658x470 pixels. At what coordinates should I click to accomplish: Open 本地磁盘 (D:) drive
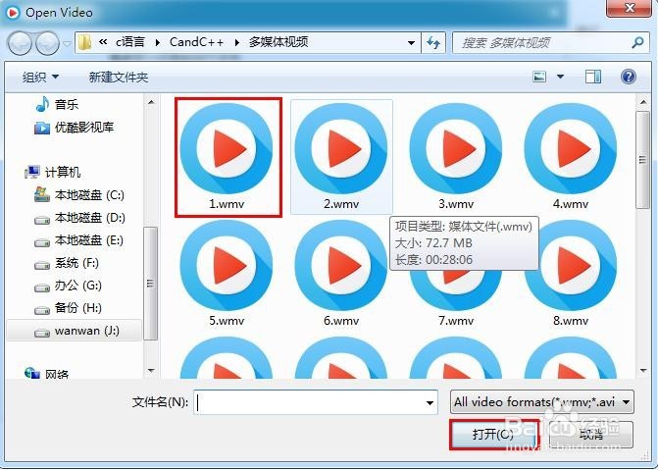79,218
